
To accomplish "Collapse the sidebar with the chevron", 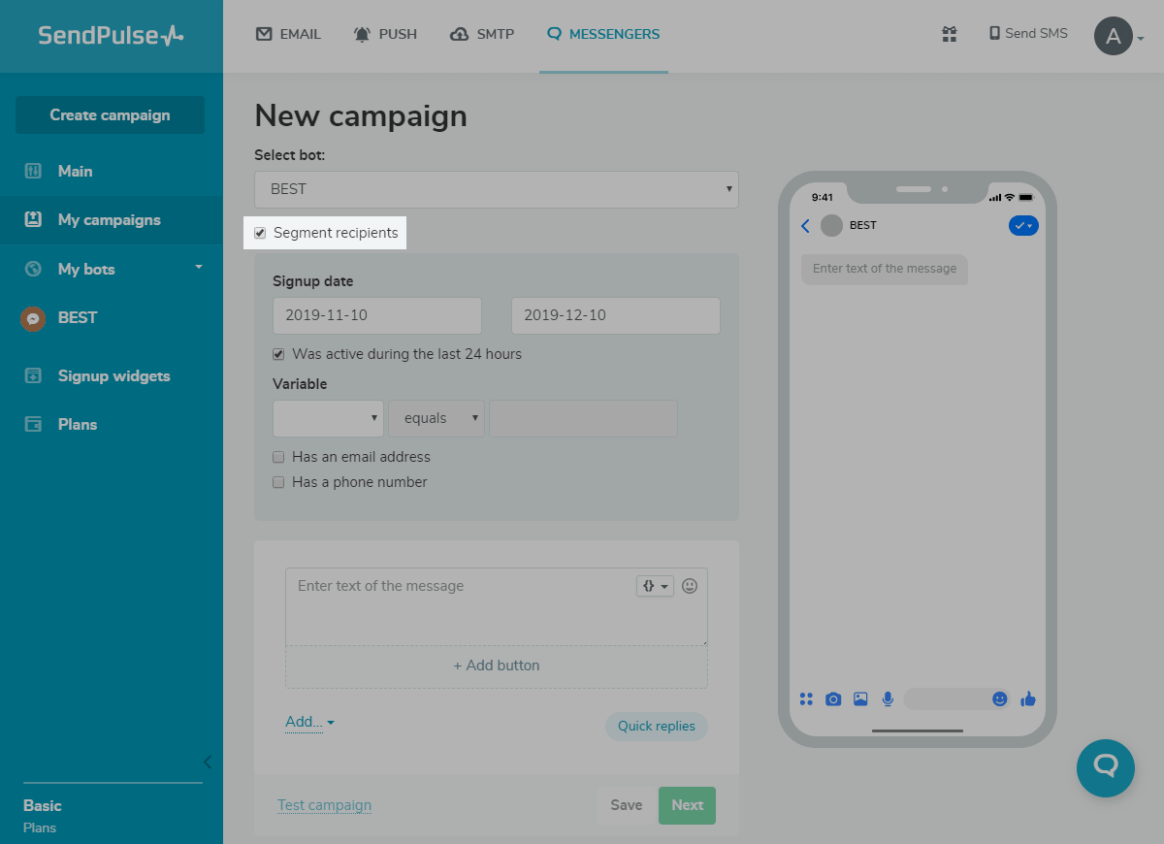I will point(207,762).
